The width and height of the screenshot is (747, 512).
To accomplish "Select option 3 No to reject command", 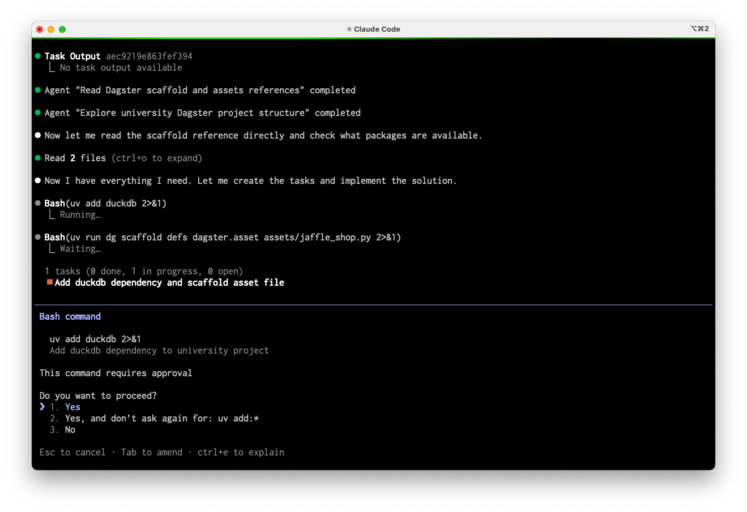I will pos(70,430).
